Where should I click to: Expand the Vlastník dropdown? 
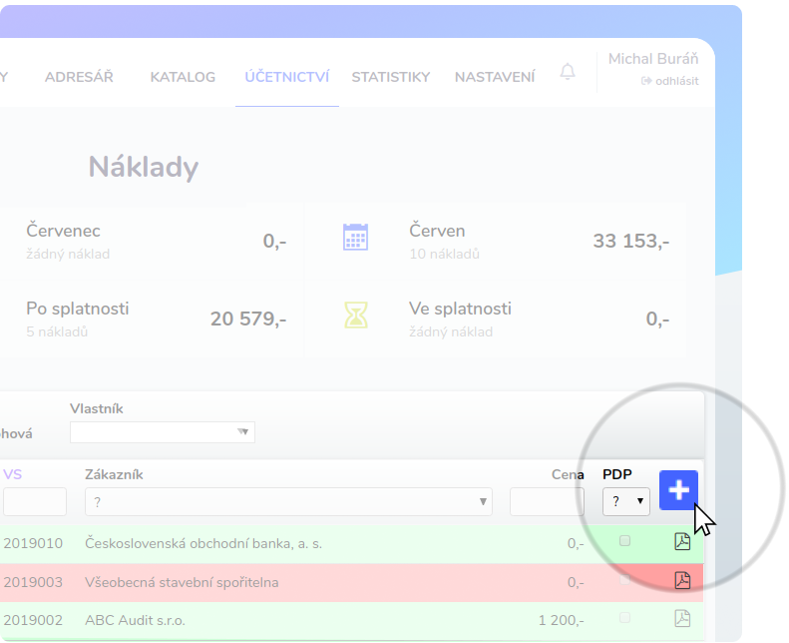163,432
